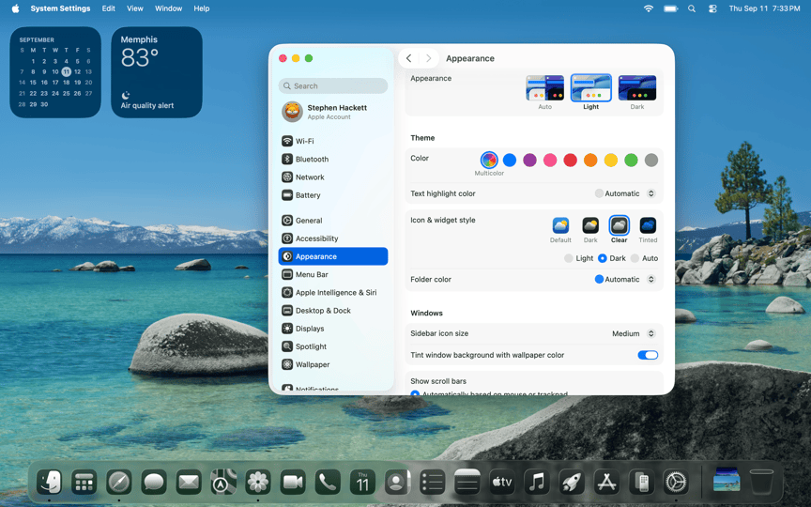Image resolution: width=811 pixels, height=507 pixels.
Task: Select Dark icon tint radio button
Action: [602, 258]
